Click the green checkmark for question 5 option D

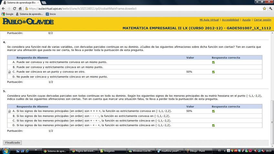coord(213,125)
